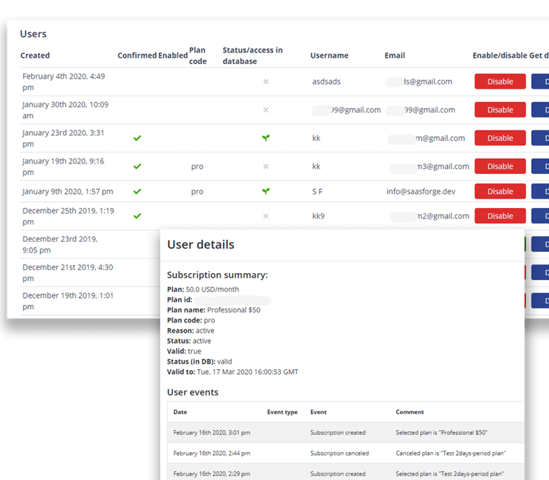Screen dimensions: 549x480
Task: Click gray X status icon in January 30th row
Action: click(266, 110)
